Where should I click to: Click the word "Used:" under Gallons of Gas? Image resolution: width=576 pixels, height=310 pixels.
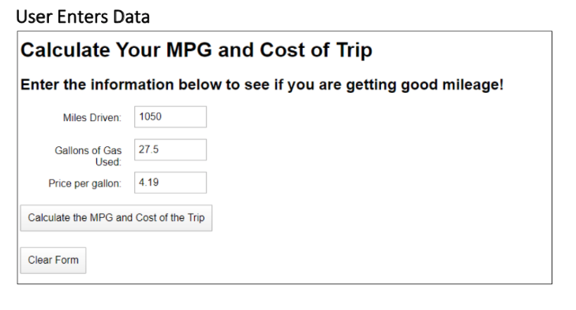[x=108, y=162]
